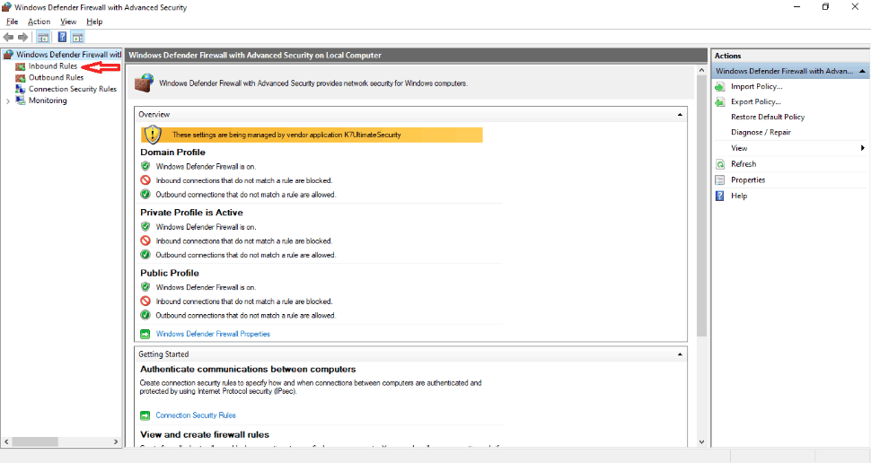The height and width of the screenshot is (463, 871).
Task: Click green arrow icon beside Connection Security Rules
Action: tap(145, 415)
